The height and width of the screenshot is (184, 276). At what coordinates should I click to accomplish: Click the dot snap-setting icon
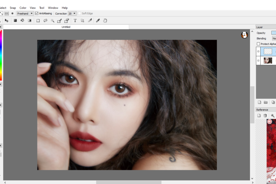pos(12,13)
